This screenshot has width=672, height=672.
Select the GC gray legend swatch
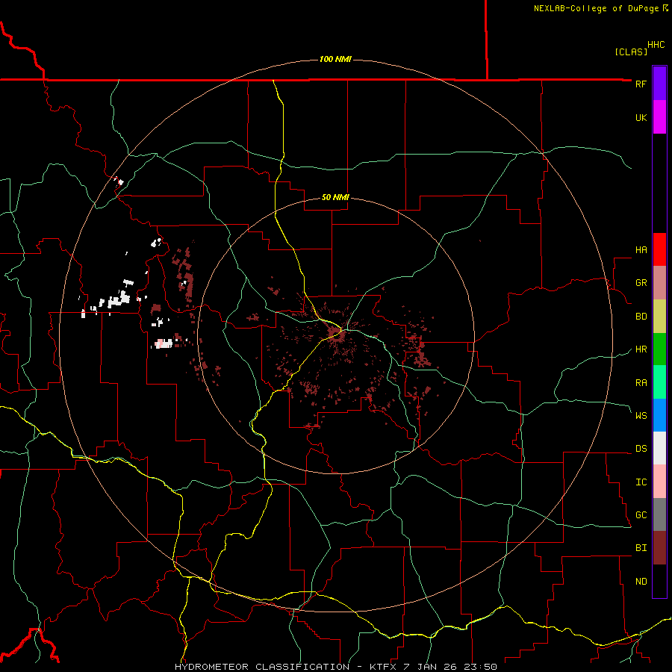[659, 514]
